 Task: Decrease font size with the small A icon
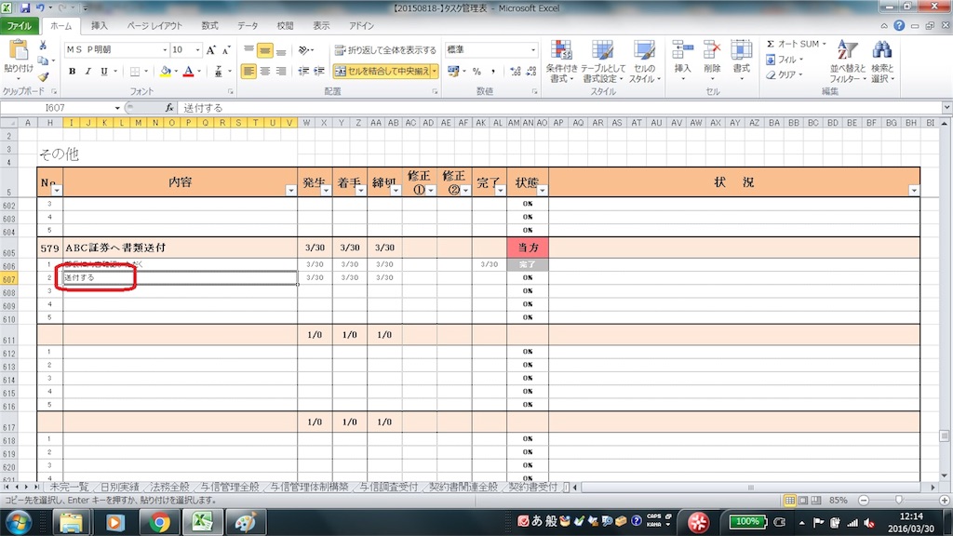(226, 50)
